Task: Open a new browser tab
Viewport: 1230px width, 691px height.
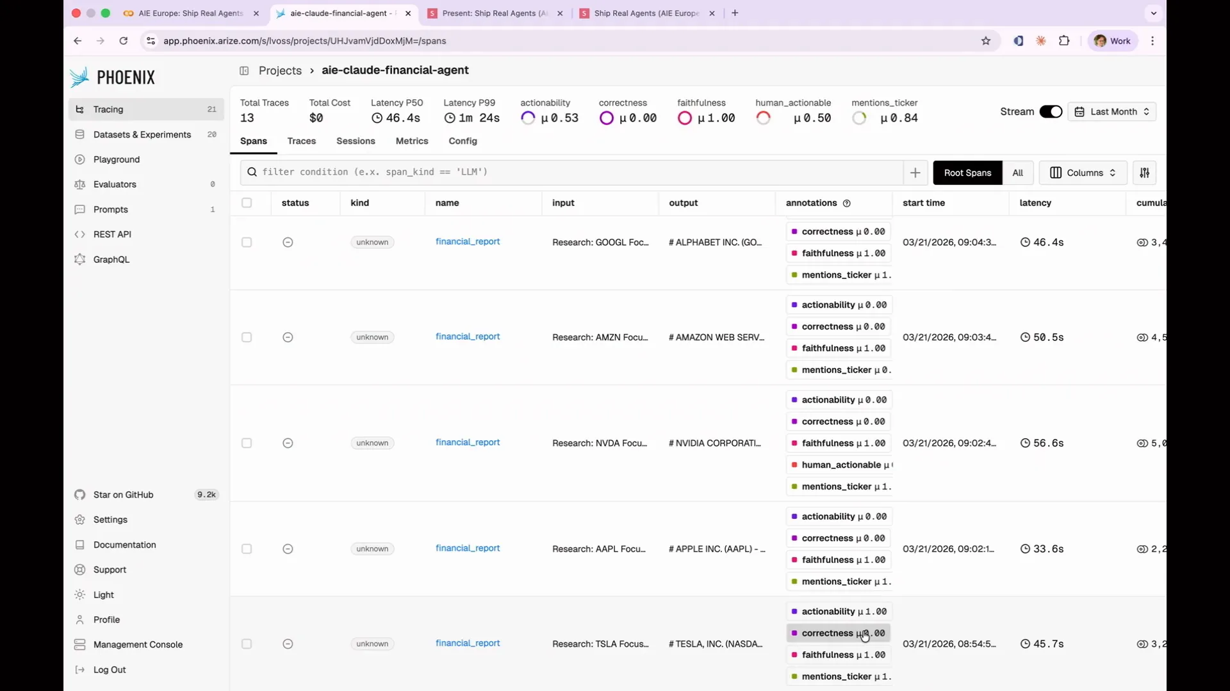Action: (x=735, y=13)
